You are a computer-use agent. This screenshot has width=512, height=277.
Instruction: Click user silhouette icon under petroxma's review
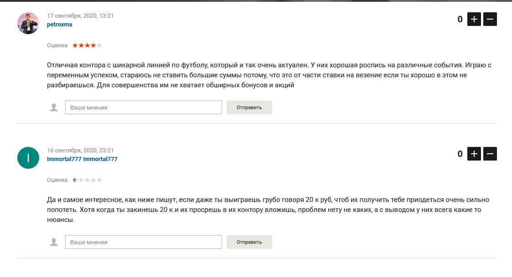pos(53,107)
